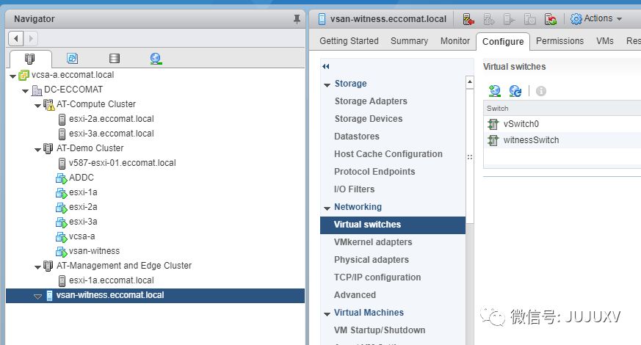Go back in Navigator history
Viewport: 641px width, 345px height.
tap(16, 39)
